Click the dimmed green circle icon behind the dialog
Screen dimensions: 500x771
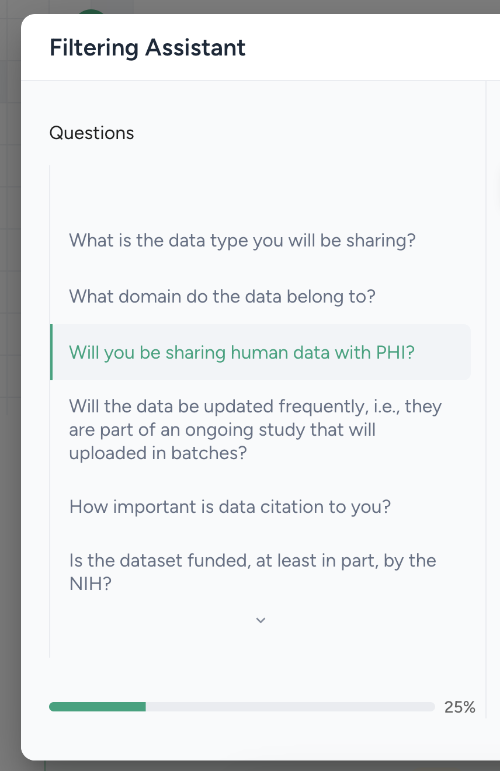click(x=92, y=11)
